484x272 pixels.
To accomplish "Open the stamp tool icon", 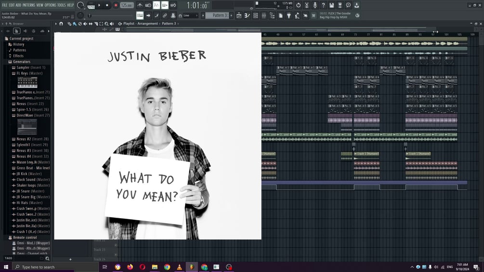I will [x=173, y=15].
